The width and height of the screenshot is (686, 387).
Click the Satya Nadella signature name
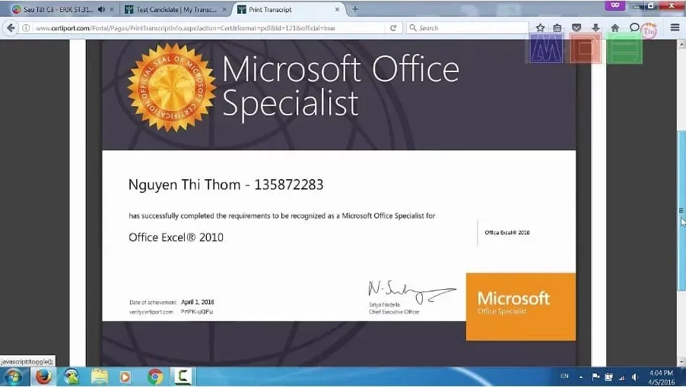(384, 304)
